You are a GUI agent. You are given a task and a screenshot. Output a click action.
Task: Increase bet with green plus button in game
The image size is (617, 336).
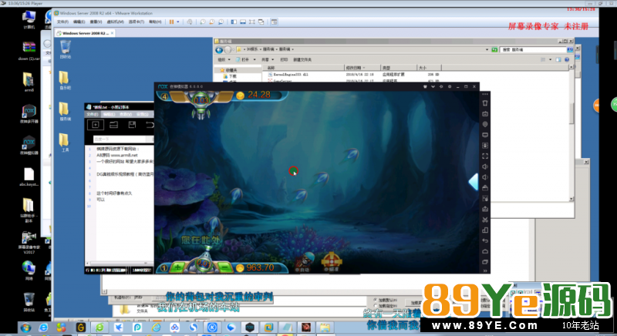178,267
